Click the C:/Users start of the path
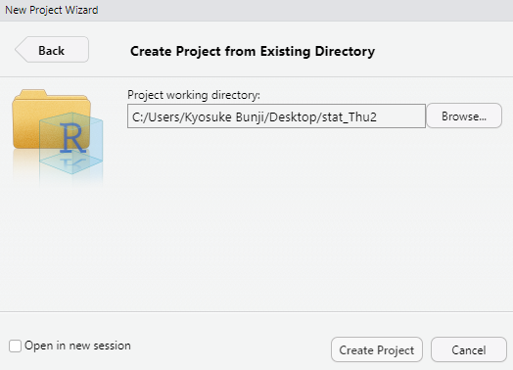This screenshot has height=370, width=513. (x=155, y=116)
